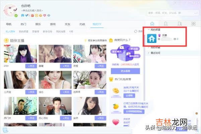Open the groups icon in right panel
Screen dimensions: 201x134
180,23
